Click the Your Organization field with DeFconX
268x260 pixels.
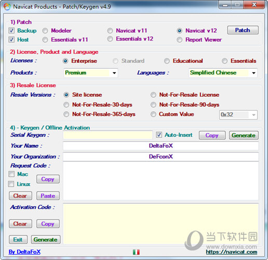point(161,157)
